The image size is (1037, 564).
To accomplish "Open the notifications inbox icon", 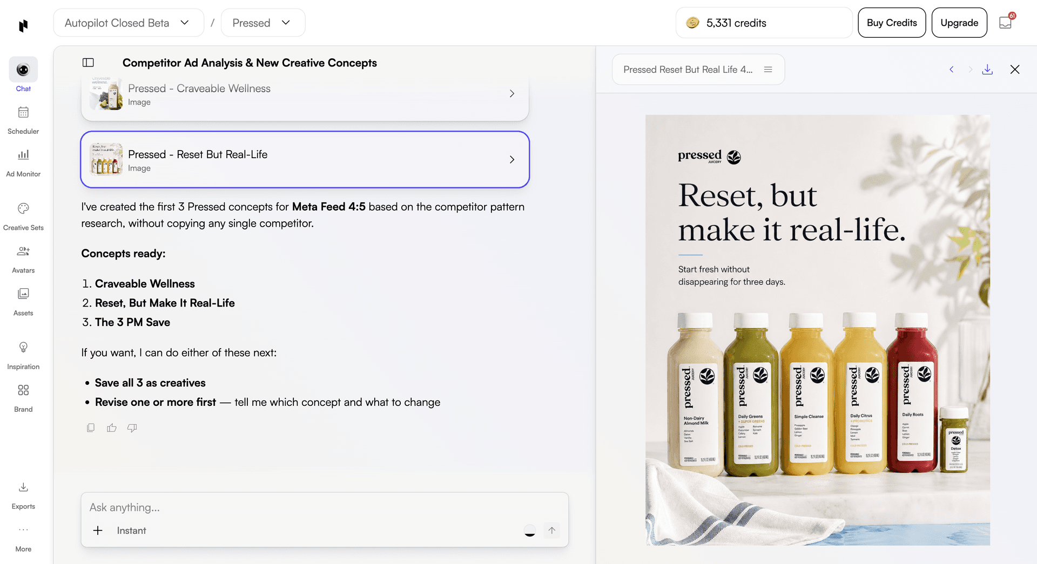I will click(1005, 23).
